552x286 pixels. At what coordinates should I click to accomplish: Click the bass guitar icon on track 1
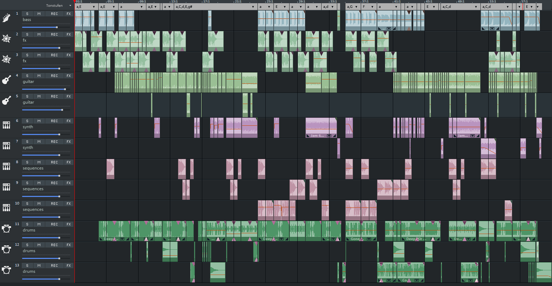(6, 18)
